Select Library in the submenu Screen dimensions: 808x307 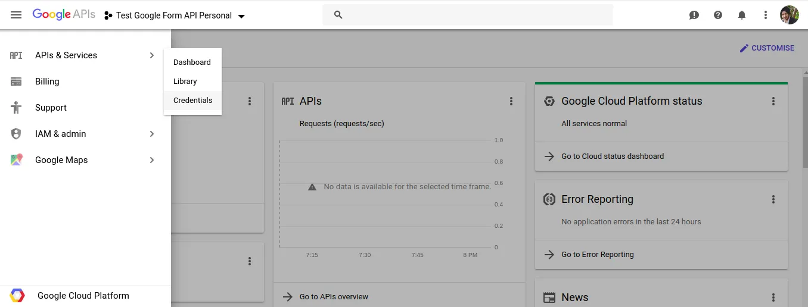[x=192, y=81]
